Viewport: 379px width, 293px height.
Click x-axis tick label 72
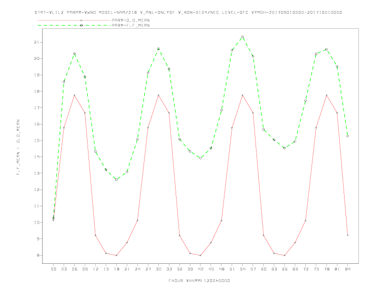tap(306, 269)
